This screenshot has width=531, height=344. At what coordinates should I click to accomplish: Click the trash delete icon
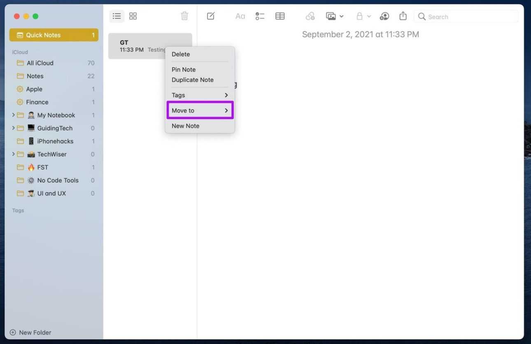point(184,16)
